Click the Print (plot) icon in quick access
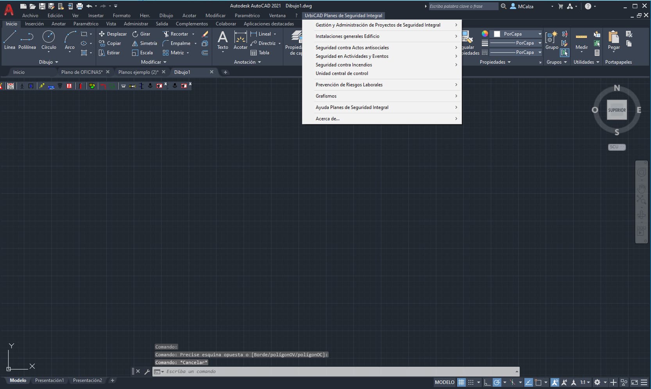This screenshot has width=651, height=389. [80, 6]
